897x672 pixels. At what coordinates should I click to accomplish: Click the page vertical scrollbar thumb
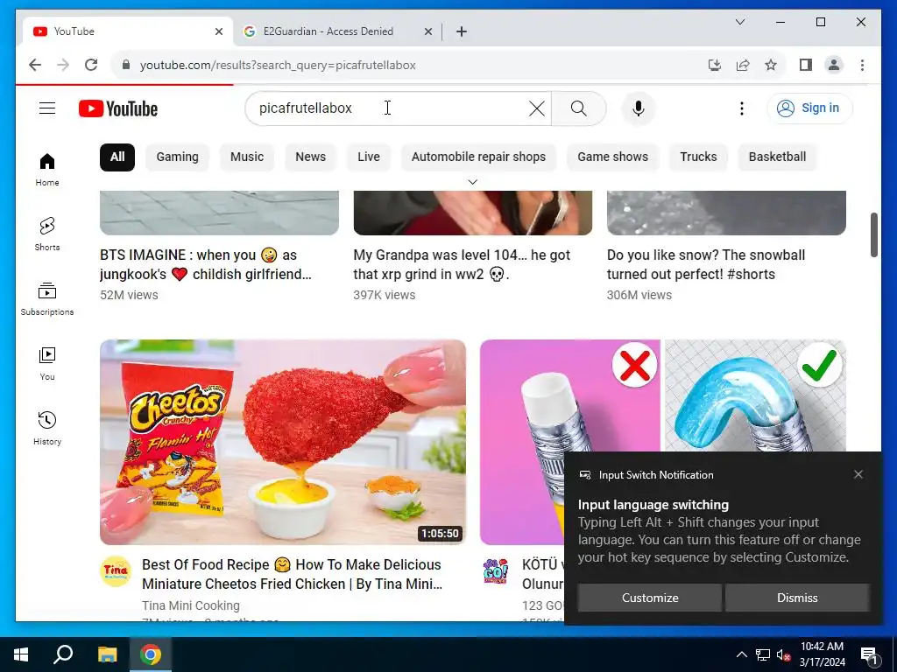point(874,234)
